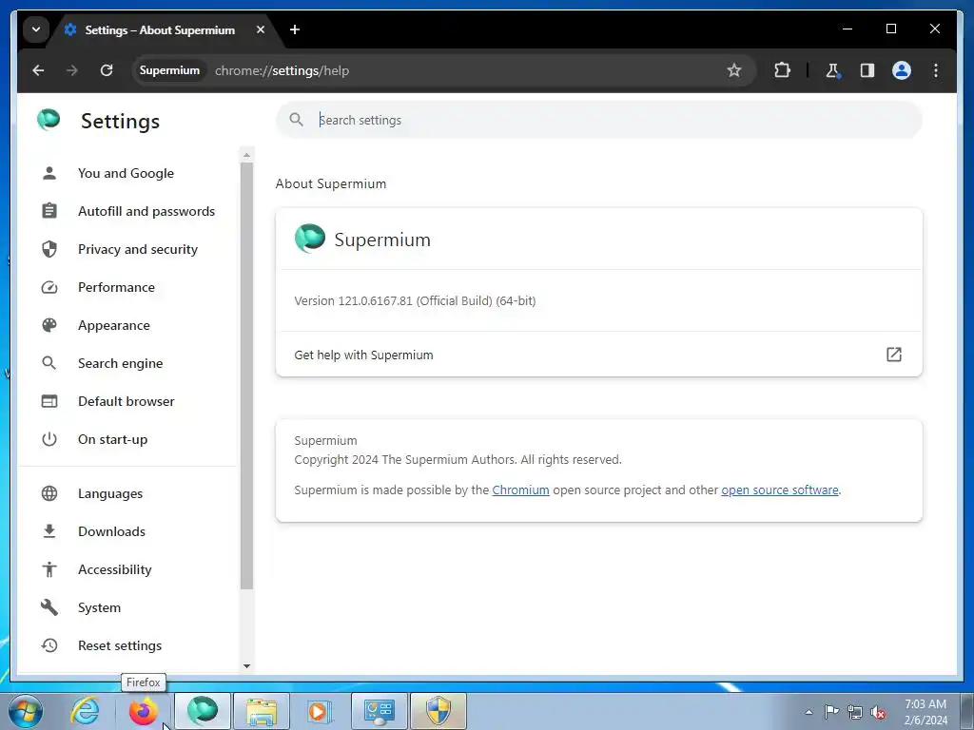Click the Supermium logo beside Settings heading

pyautogui.click(x=49, y=120)
